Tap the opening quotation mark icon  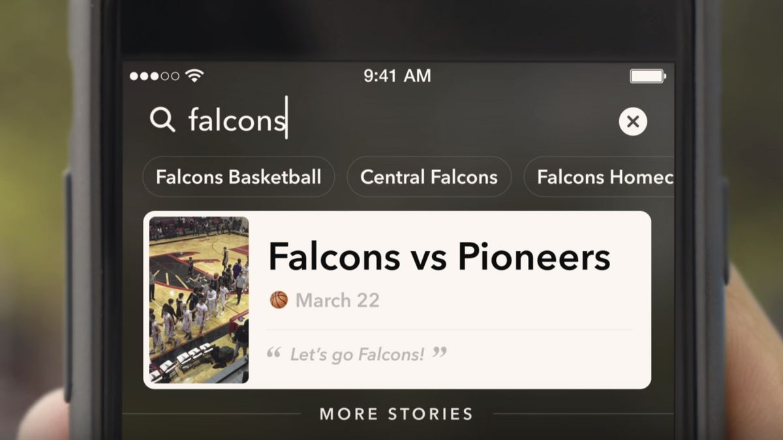click(x=274, y=353)
